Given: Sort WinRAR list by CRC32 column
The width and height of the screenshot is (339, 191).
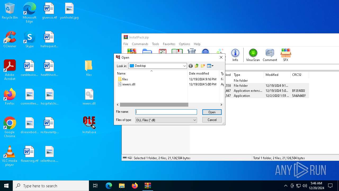Looking at the screenshot, I should (x=300, y=75).
